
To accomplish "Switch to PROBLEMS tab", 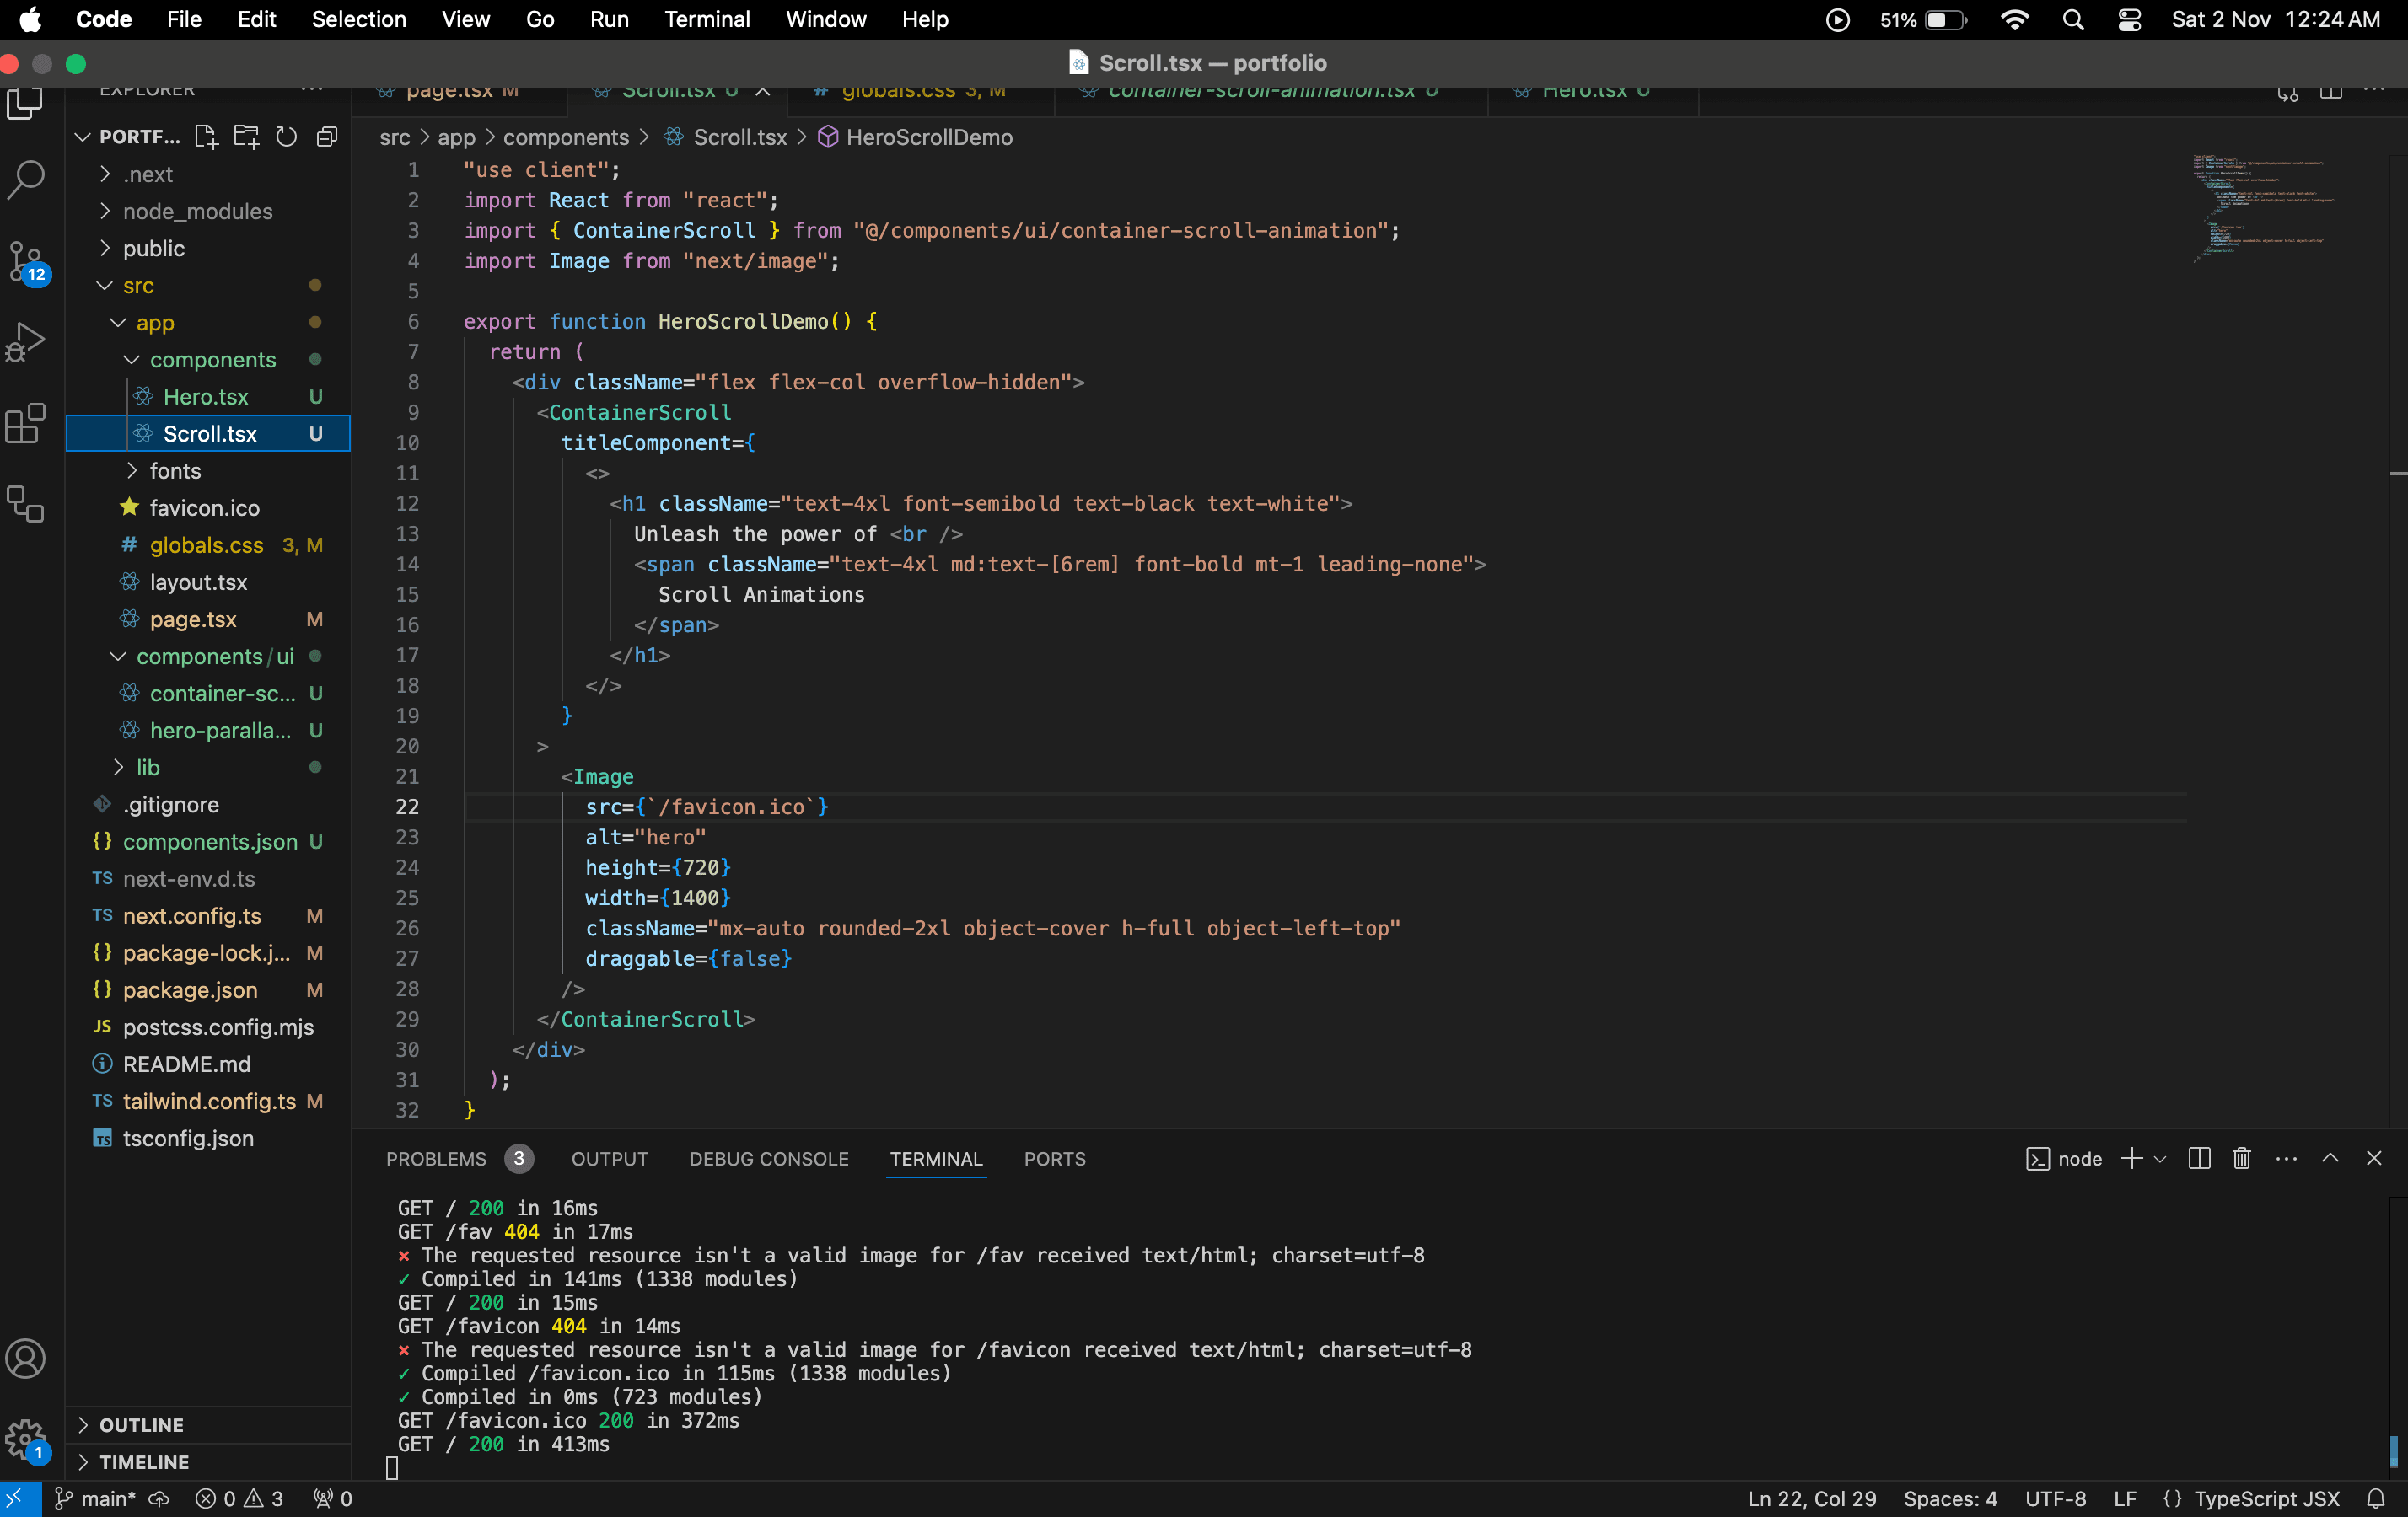I will (436, 1159).
